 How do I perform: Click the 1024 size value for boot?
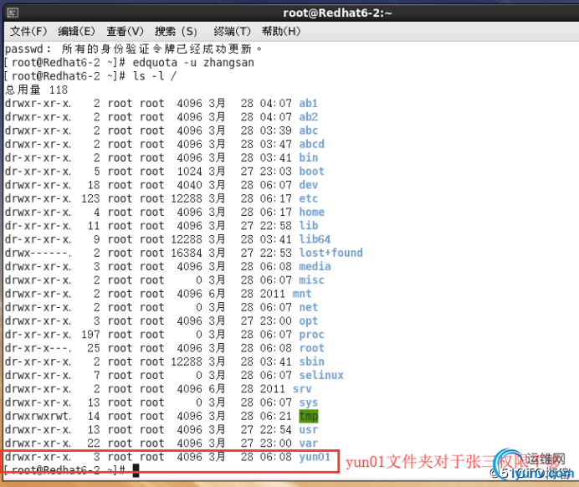click(x=189, y=172)
